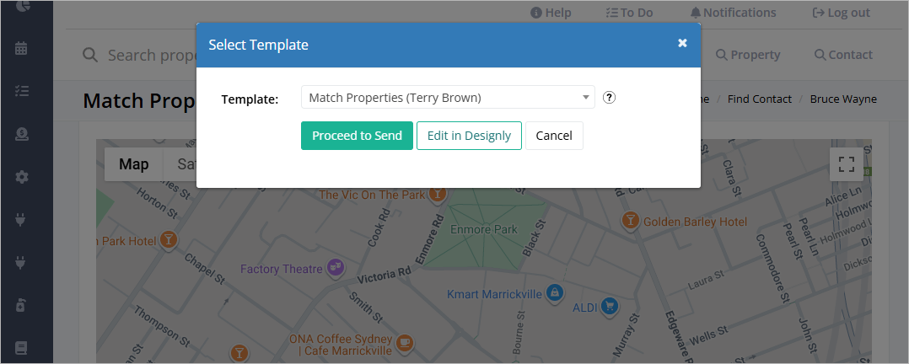Click the Log out link
The image size is (909, 364).
click(x=842, y=13)
